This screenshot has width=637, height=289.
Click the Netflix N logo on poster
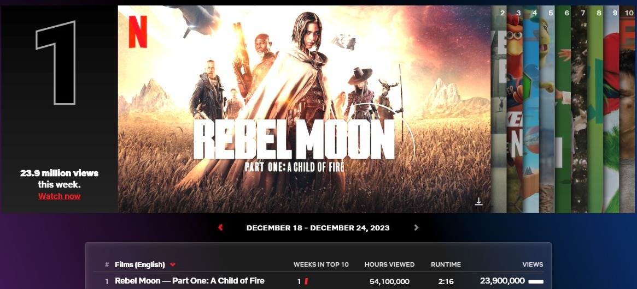pyautogui.click(x=138, y=32)
